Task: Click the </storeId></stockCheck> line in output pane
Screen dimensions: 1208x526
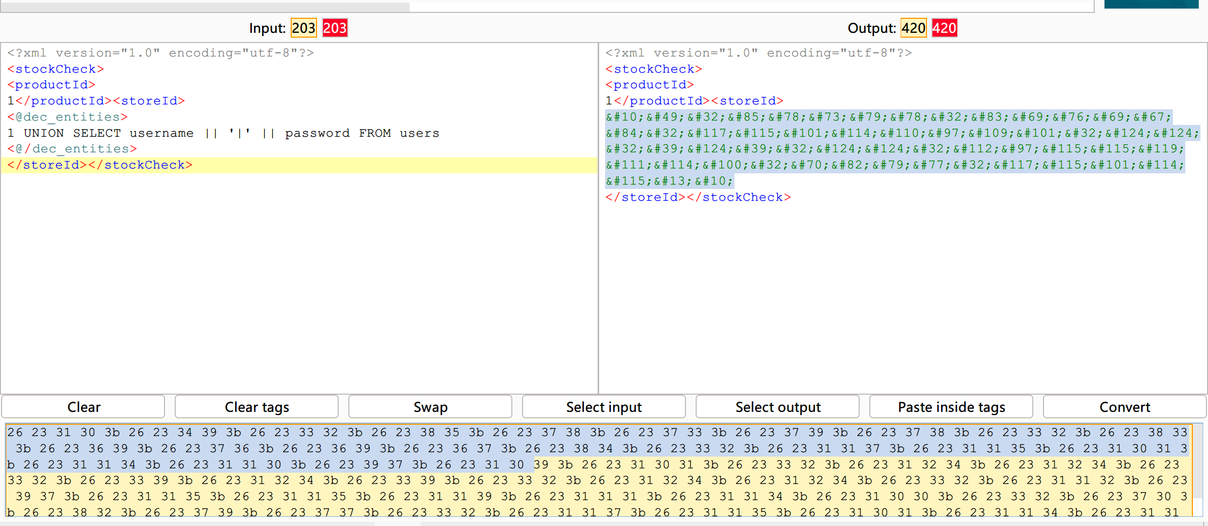Action: [x=698, y=197]
